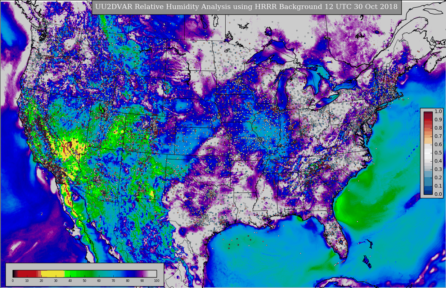This screenshot has height=288, width=446.
Task: Click the '0.7' label on vertical colorbar
Action: (x=438, y=136)
